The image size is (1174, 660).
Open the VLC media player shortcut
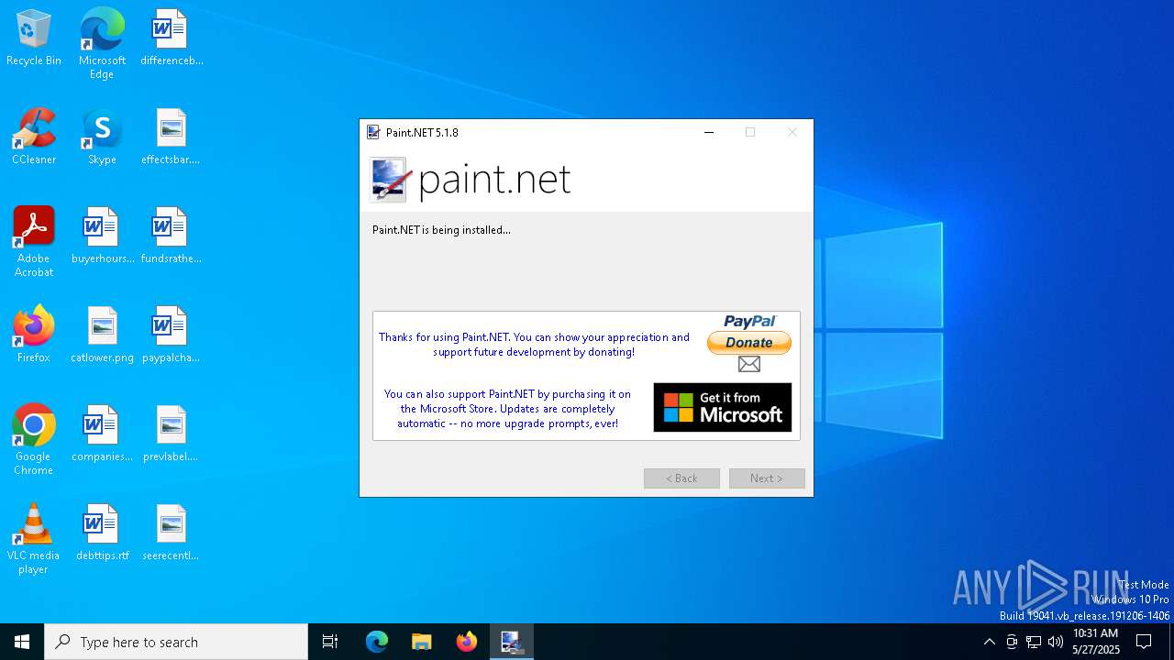(x=34, y=539)
